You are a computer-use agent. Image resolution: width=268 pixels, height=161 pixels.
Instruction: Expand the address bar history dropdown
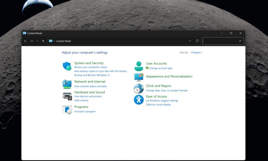(190, 41)
